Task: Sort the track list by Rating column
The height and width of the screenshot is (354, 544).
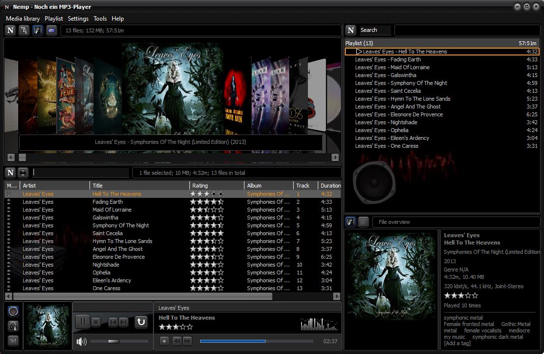Action: (x=217, y=186)
